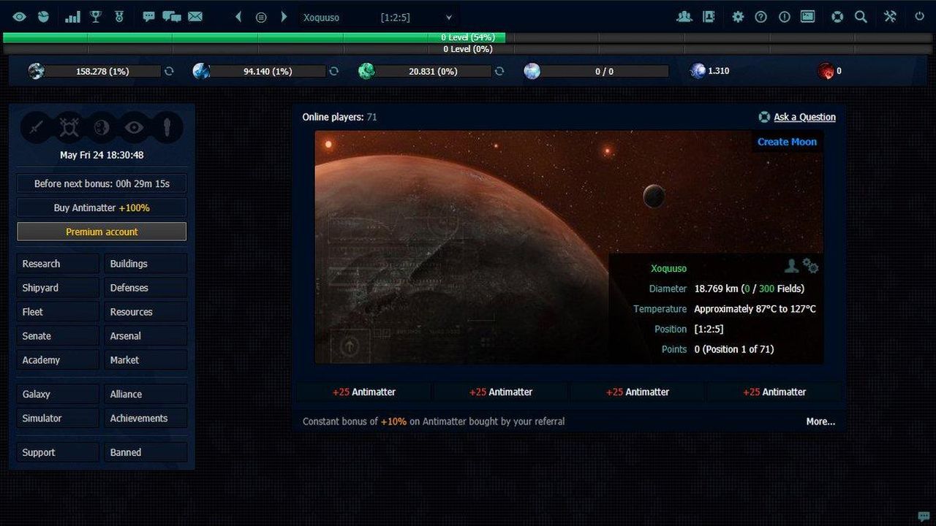Click the medal icon in top bar
Viewport: 936px width, 526px height.
coord(119,17)
